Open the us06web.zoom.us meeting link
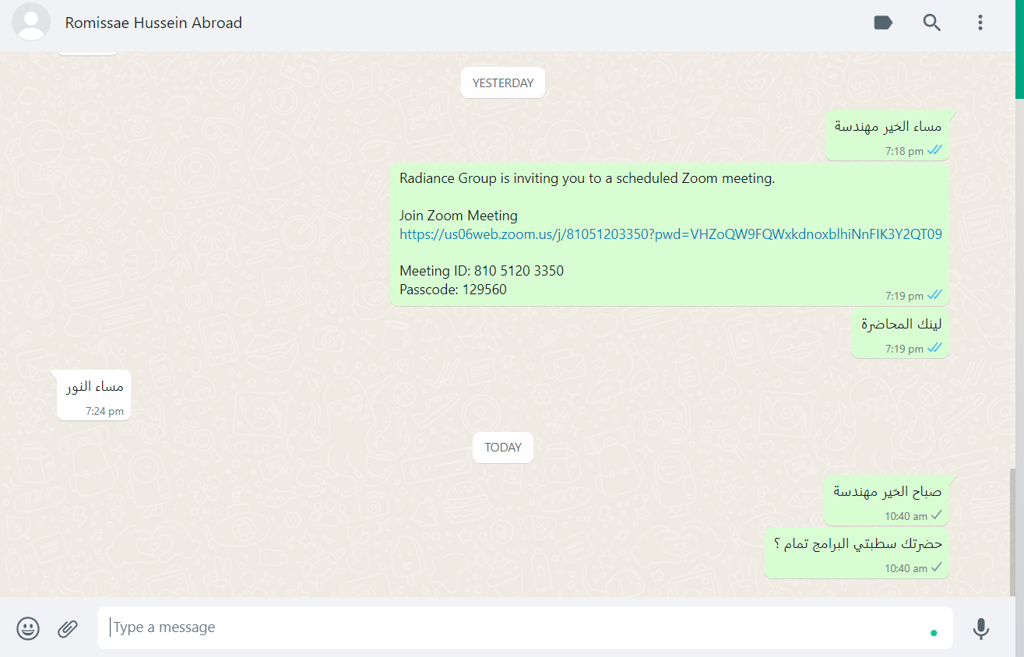Image resolution: width=1024 pixels, height=657 pixels. 670,234
